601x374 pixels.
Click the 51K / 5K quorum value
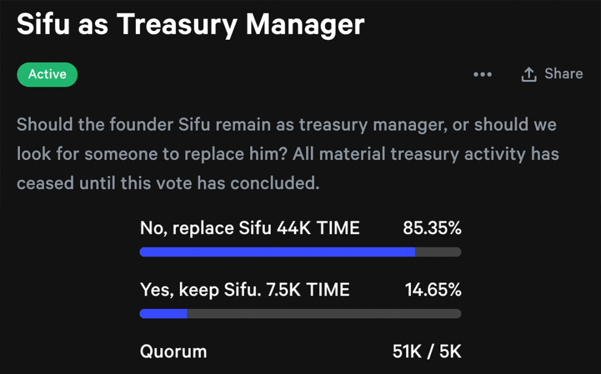(x=427, y=351)
